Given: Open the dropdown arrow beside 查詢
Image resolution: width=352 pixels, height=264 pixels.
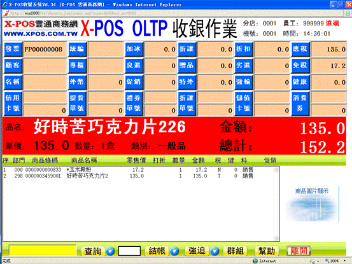Looking at the screenshot, I should click(x=110, y=251).
